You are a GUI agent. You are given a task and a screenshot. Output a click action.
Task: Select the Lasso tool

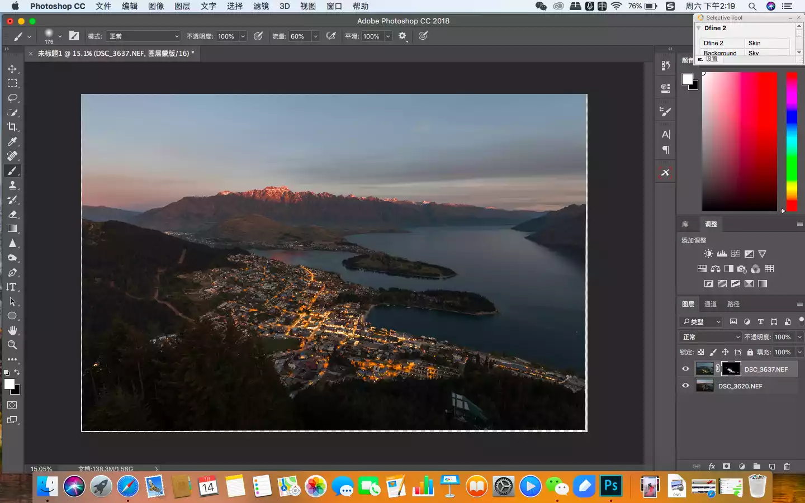(x=12, y=98)
